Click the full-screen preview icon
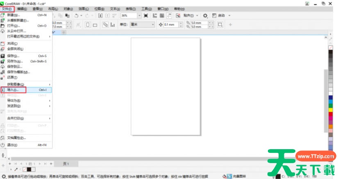 [x=146, y=16]
